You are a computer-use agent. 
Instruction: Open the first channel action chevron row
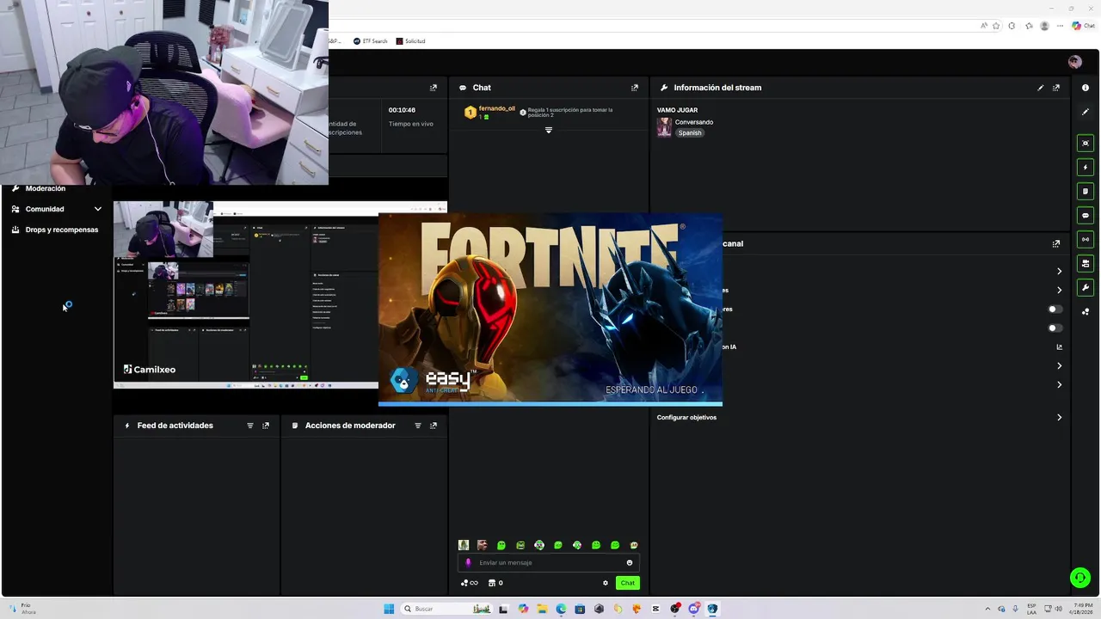tap(1060, 272)
